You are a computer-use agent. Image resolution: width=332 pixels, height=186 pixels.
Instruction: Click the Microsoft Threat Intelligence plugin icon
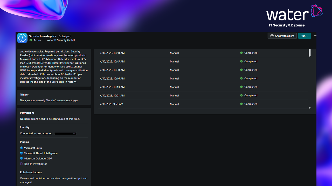[22, 153]
